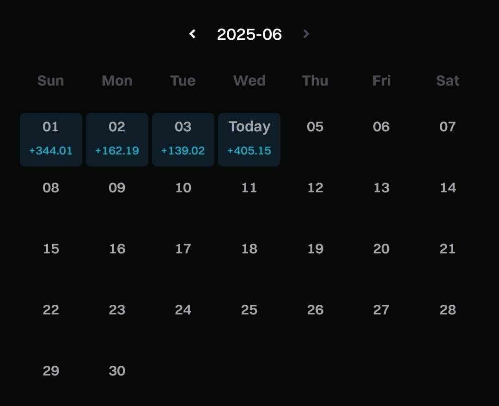Choose date 10 in calendar

pos(183,188)
